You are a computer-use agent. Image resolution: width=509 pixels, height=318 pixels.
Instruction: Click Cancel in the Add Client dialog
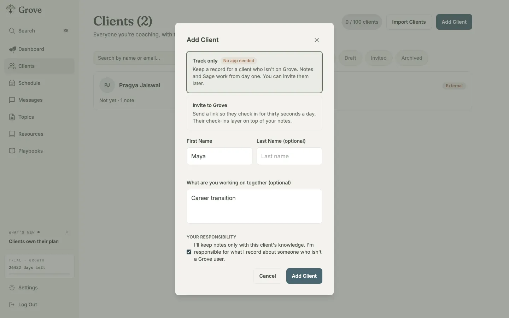click(268, 276)
